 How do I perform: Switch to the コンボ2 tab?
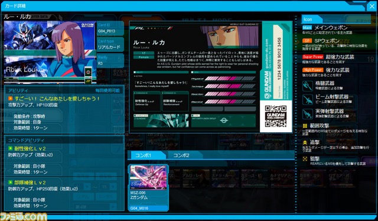181,155
